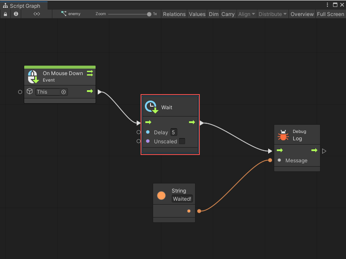Image resolution: width=346 pixels, height=259 pixels.
Task: Toggle the Unscaled checkbox on the Wait node
Action: 181,141
